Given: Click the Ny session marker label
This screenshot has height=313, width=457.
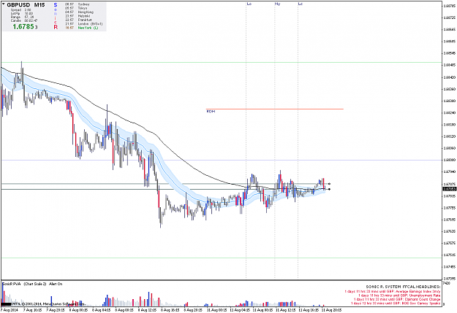Looking at the screenshot, I should (277, 4).
